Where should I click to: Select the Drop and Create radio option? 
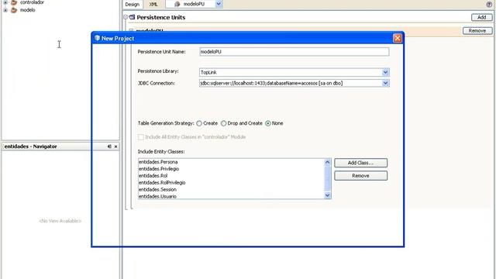pos(223,123)
